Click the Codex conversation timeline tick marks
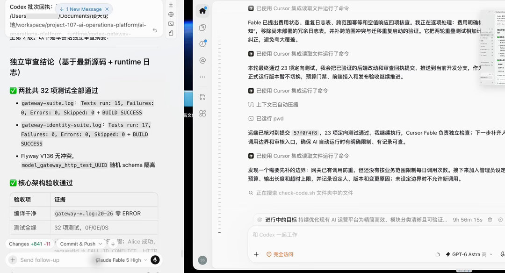Viewport: 505px width, 273px height. click(x=220, y=135)
